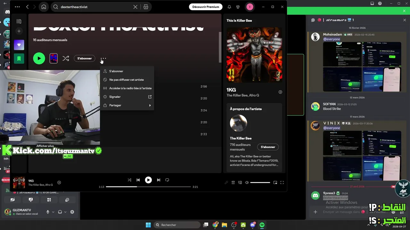Open Discord soundboard button
410x230 pixels.
(67, 200)
